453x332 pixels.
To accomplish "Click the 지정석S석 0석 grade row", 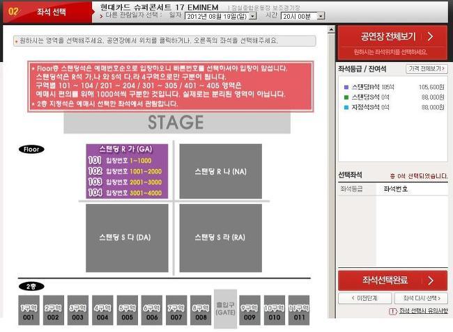I will tap(394, 107).
